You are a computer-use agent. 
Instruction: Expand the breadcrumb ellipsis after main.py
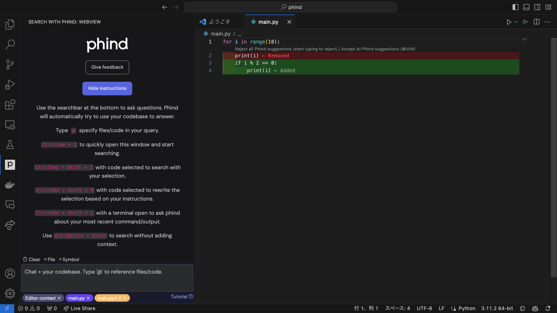[x=239, y=34]
